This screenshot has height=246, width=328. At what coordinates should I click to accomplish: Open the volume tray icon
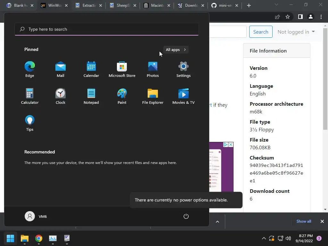pyautogui.click(x=288, y=238)
